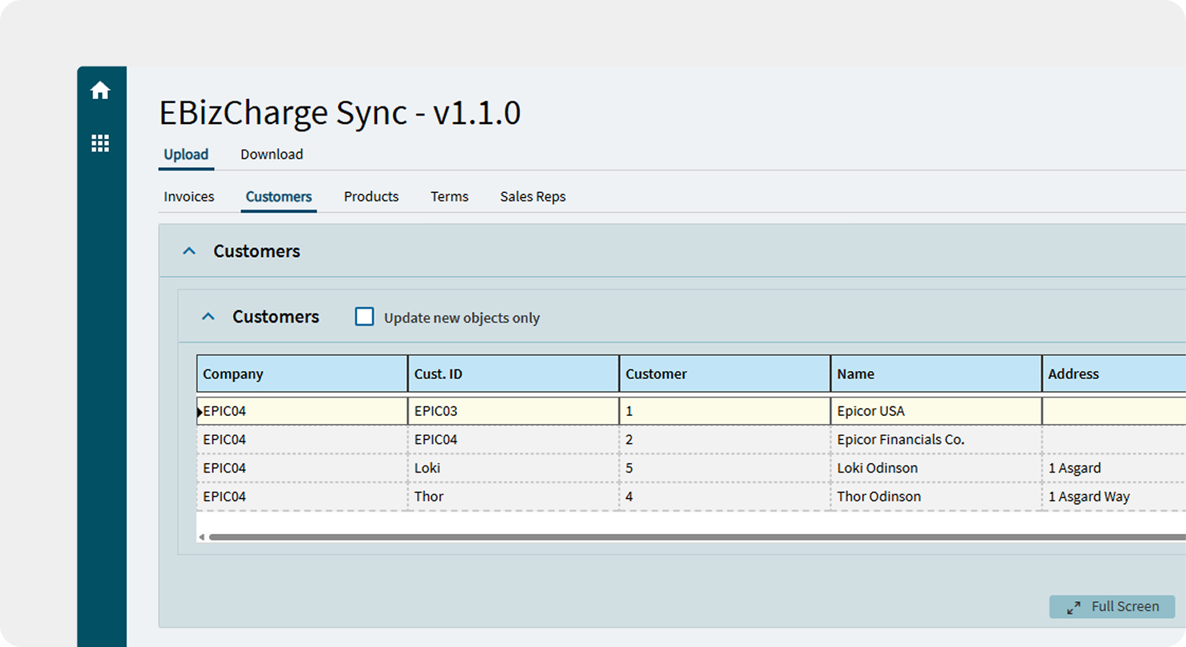Switch to the Download tab
The image size is (1186, 647).
271,155
